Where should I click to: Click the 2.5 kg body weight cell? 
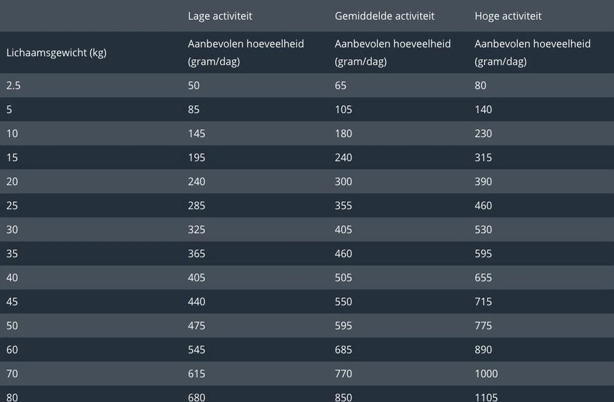coord(13,85)
